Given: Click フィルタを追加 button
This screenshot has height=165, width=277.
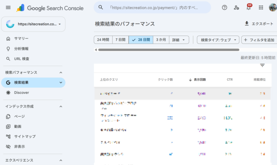Looking at the screenshot, I should pyautogui.click(x=259, y=40).
